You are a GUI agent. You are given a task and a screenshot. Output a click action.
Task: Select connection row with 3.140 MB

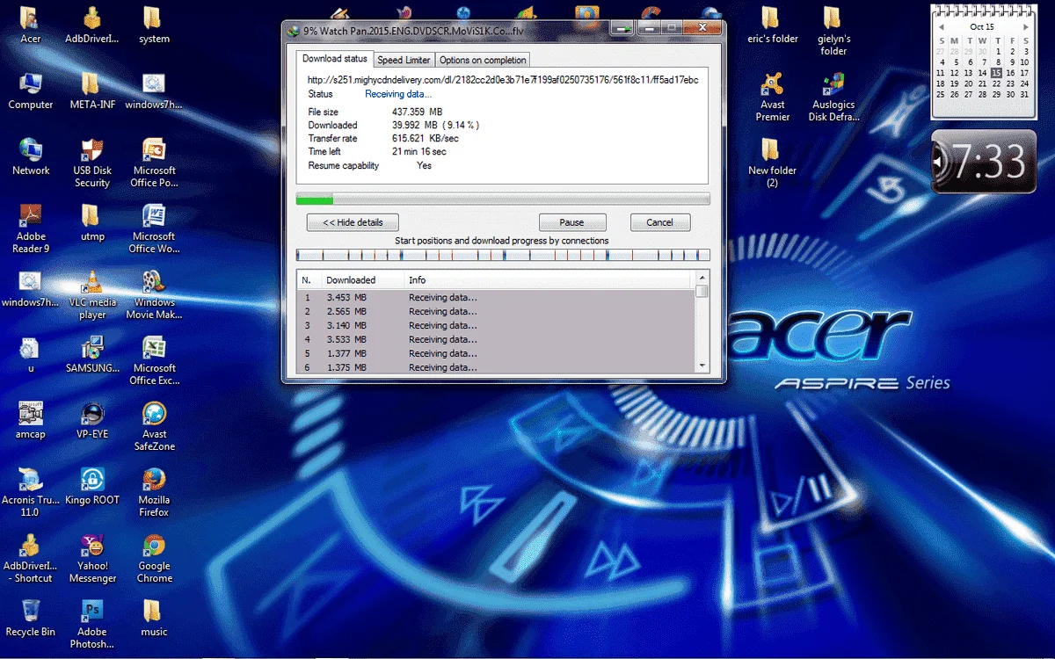coord(496,325)
